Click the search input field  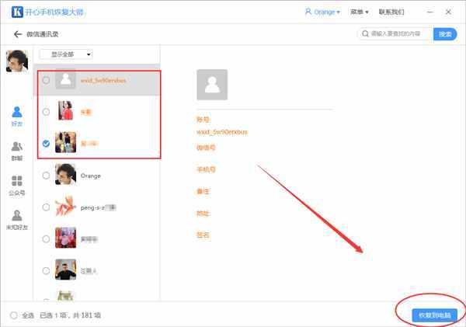click(x=395, y=34)
